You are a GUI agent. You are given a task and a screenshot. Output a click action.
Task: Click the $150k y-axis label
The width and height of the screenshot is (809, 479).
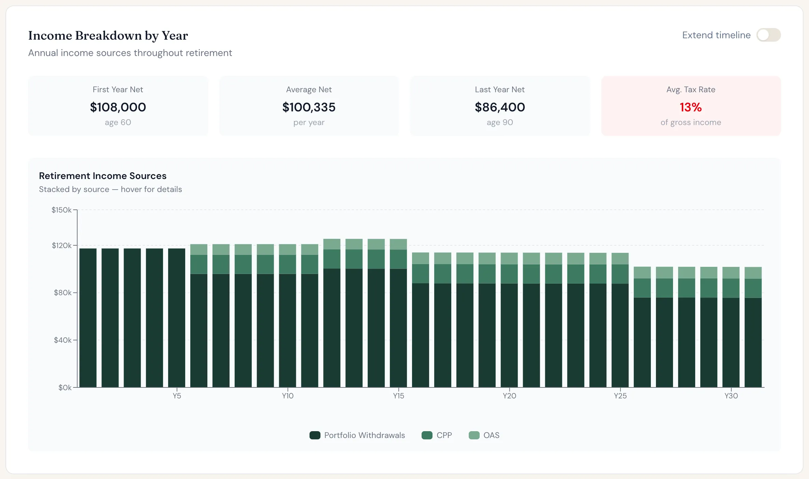(x=61, y=210)
